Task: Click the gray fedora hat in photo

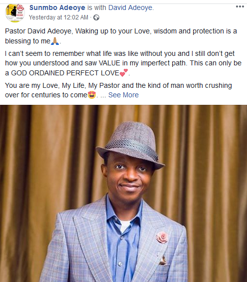Action: point(130,144)
